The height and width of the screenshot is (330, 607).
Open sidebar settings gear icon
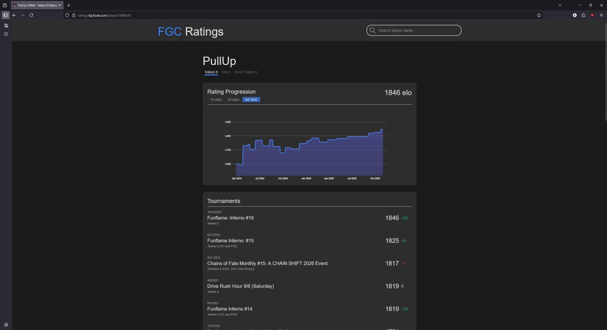(x=6, y=324)
